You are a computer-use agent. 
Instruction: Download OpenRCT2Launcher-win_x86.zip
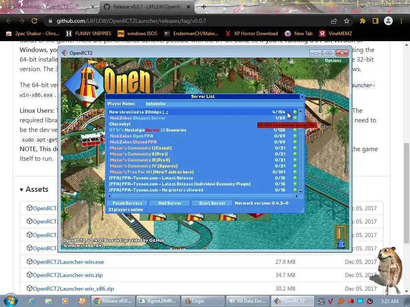tap(73, 289)
